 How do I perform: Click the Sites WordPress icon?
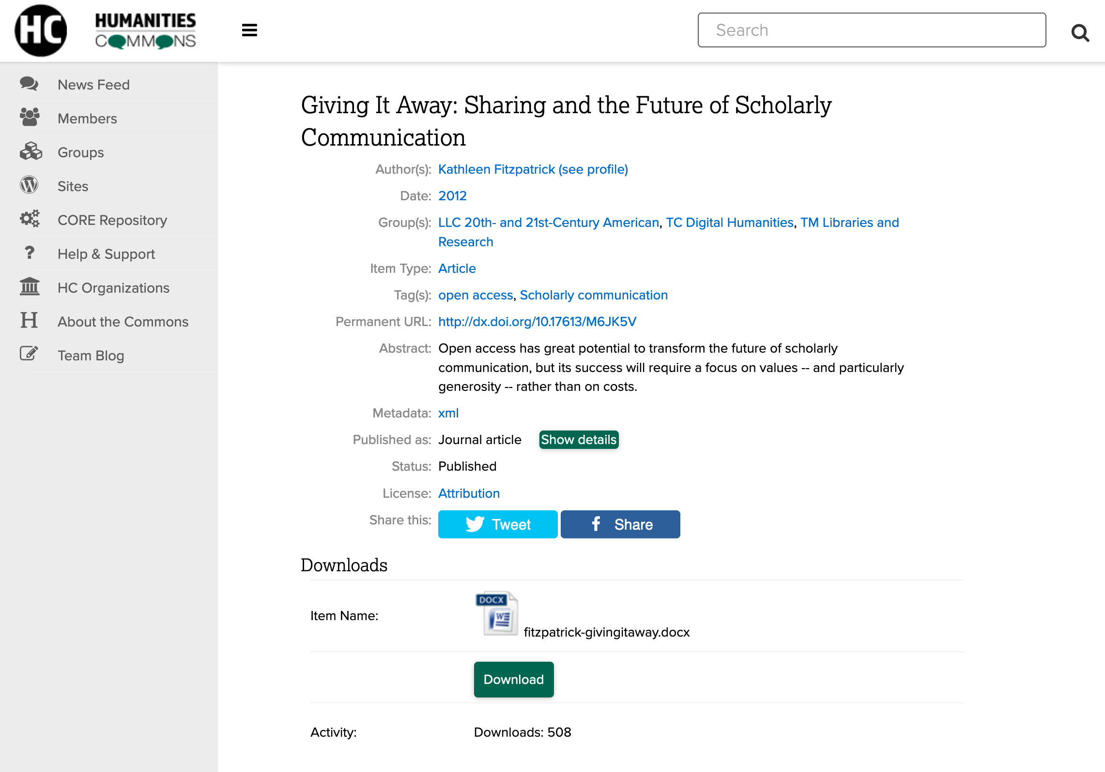pyautogui.click(x=30, y=185)
